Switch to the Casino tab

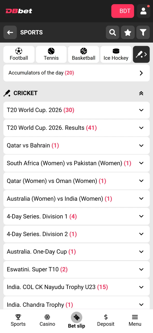point(47,320)
